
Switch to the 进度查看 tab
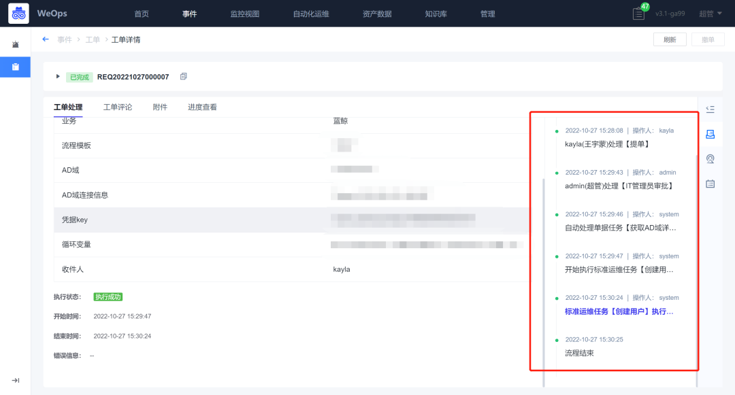[201, 106]
